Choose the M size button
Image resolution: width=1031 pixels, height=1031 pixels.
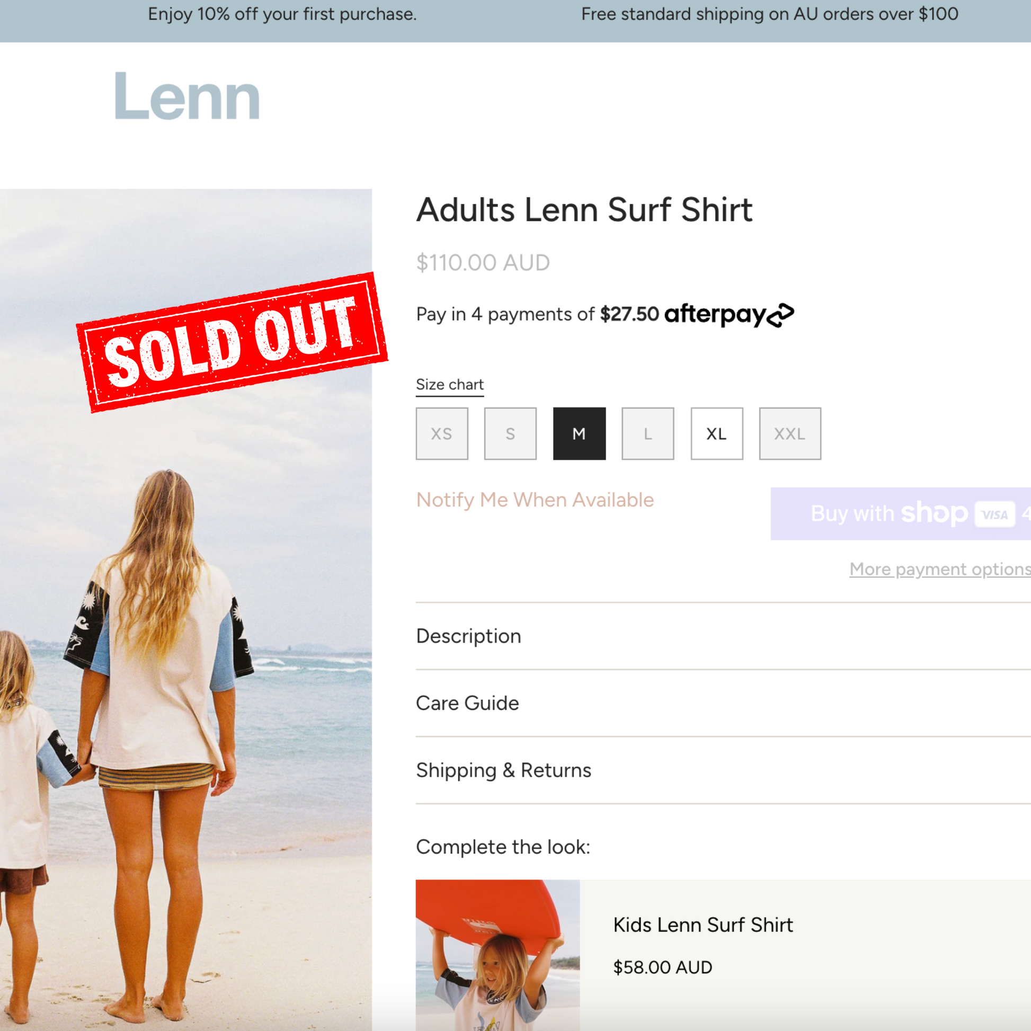(579, 433)
